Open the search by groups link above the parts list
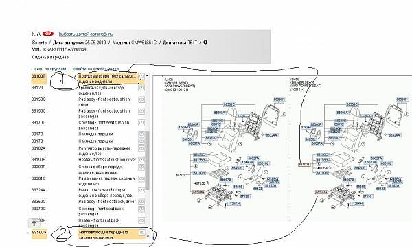412x247 pixels. [x=49, y=69]
